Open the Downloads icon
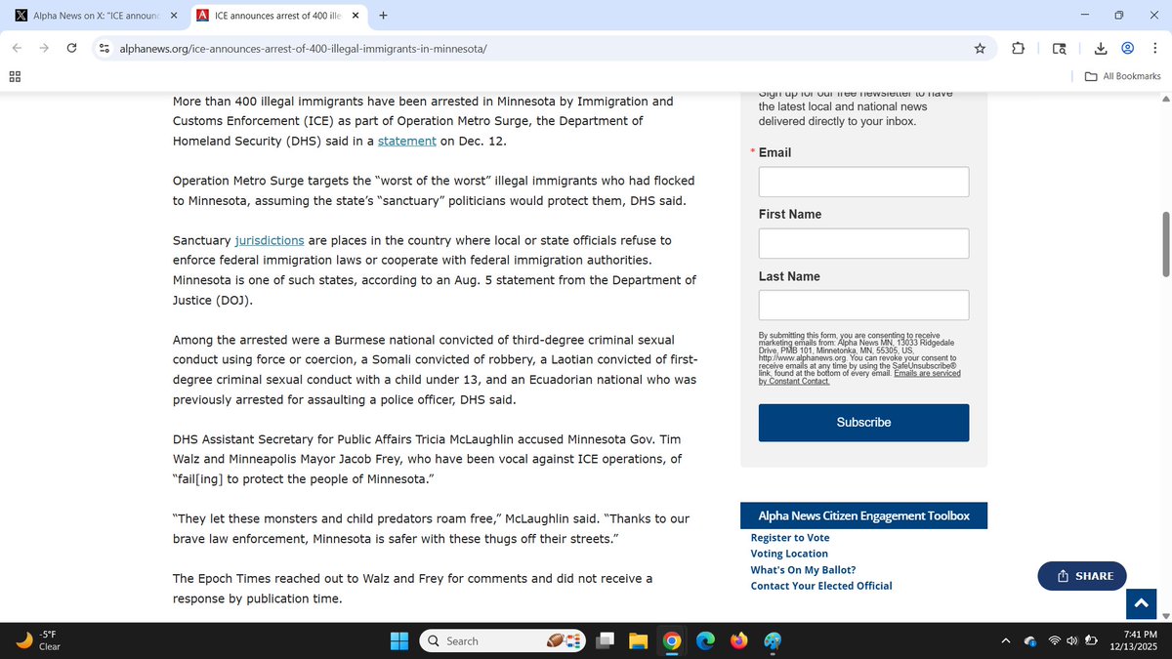The height and width of the screenshot is (659, 1172). (x=1101, y=48)
